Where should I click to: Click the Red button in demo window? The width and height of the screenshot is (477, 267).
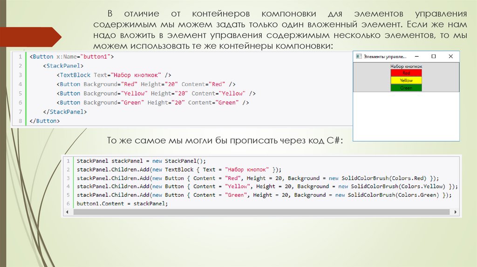click(x=406, y=73)
